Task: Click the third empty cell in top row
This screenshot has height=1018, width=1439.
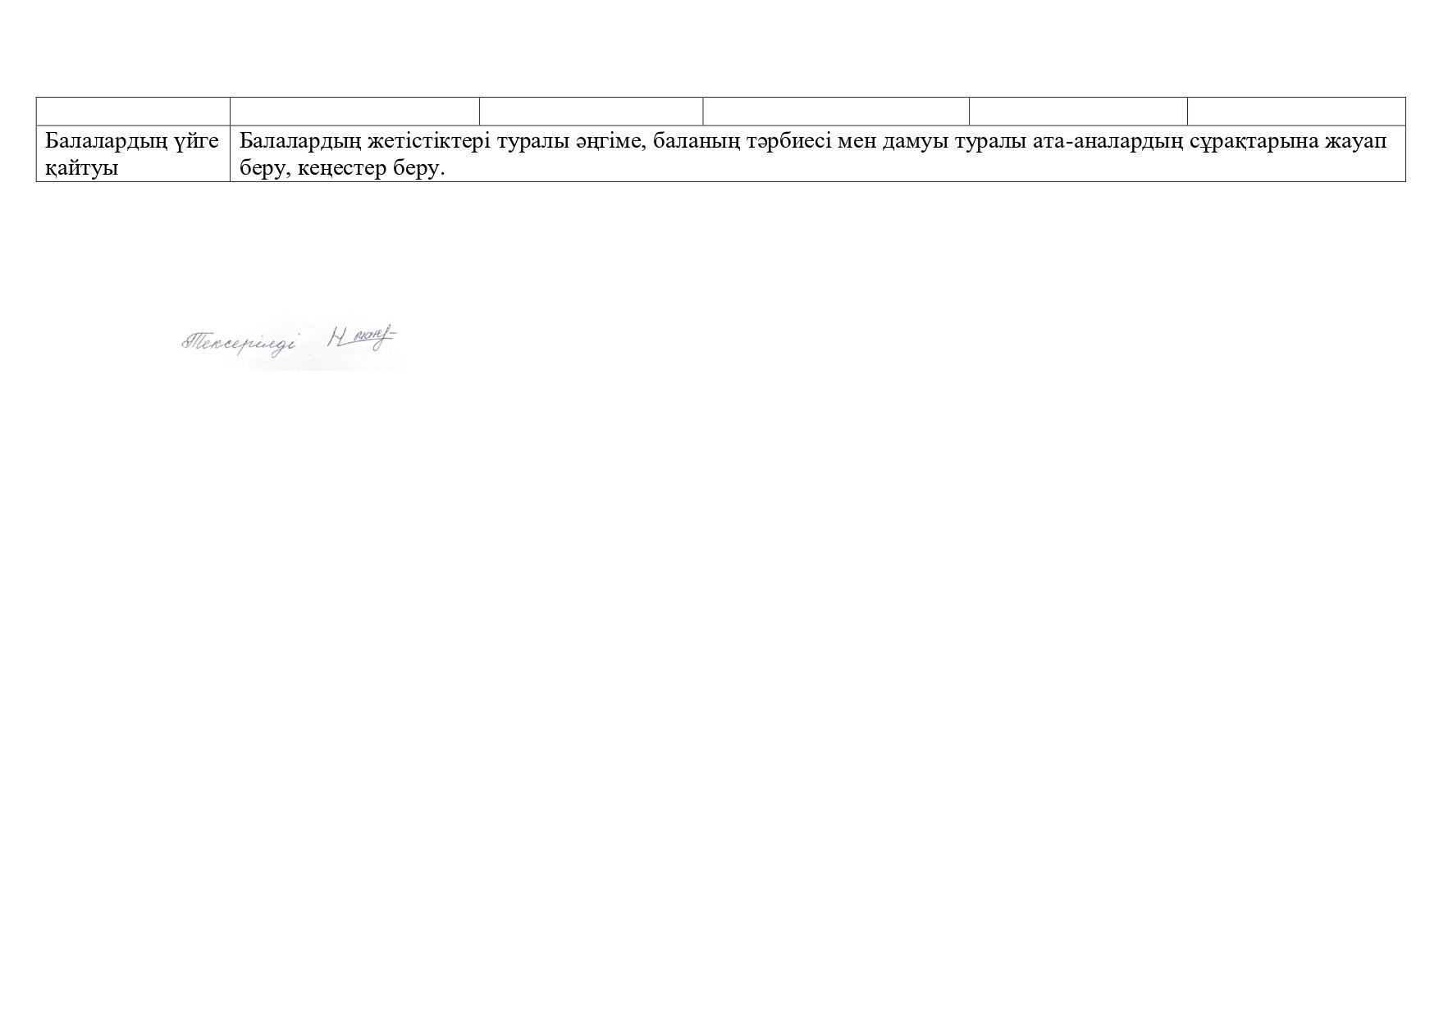Action: tap(591, 112)
